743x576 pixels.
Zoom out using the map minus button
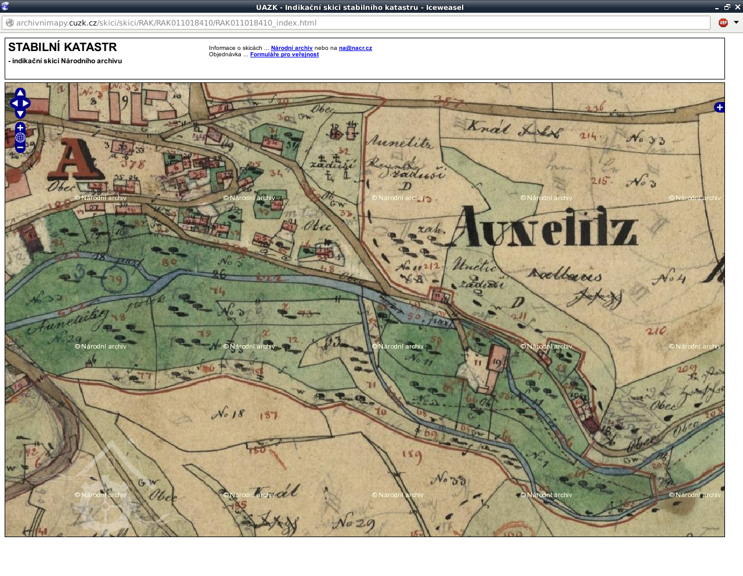(x=20, y=148)
